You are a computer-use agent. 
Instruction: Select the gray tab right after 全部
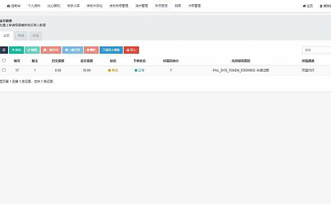click(x=21, y=35)
